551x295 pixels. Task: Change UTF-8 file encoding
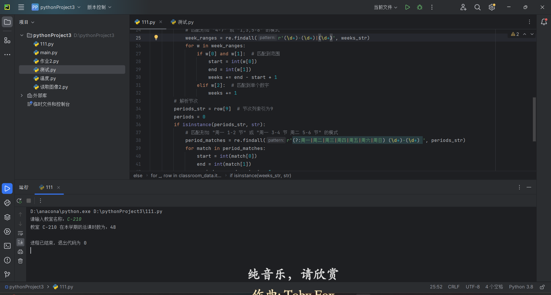point(473,287)
